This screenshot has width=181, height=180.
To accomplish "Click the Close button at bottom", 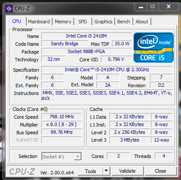I will point(160,171).
